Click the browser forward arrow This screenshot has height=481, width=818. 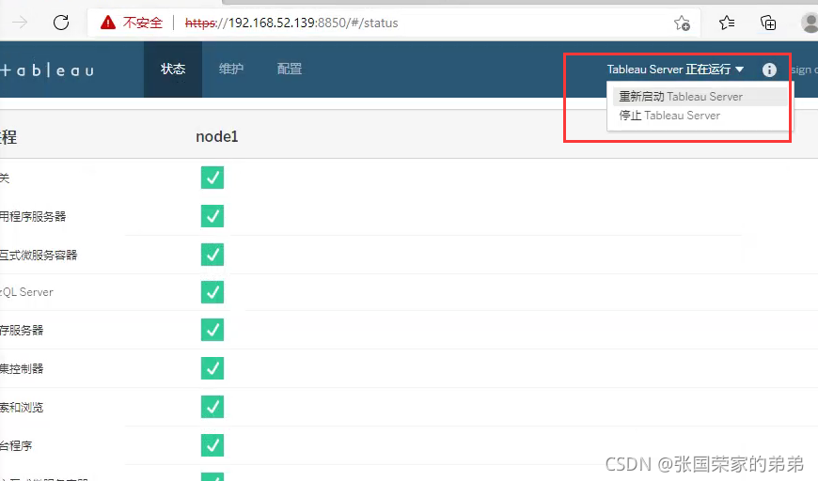point(20,23)
